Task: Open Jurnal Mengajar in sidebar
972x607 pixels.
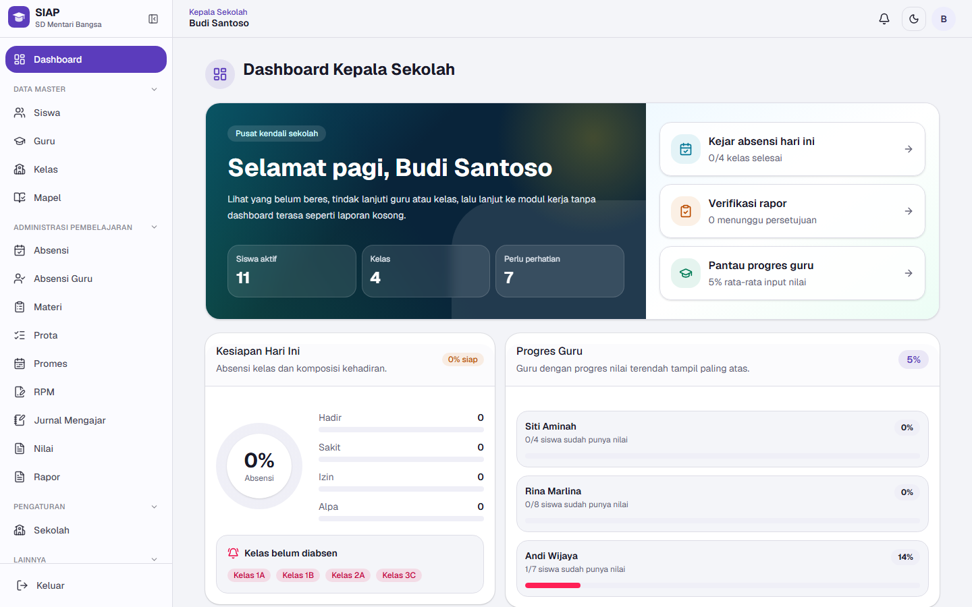Action: point(86,420)
